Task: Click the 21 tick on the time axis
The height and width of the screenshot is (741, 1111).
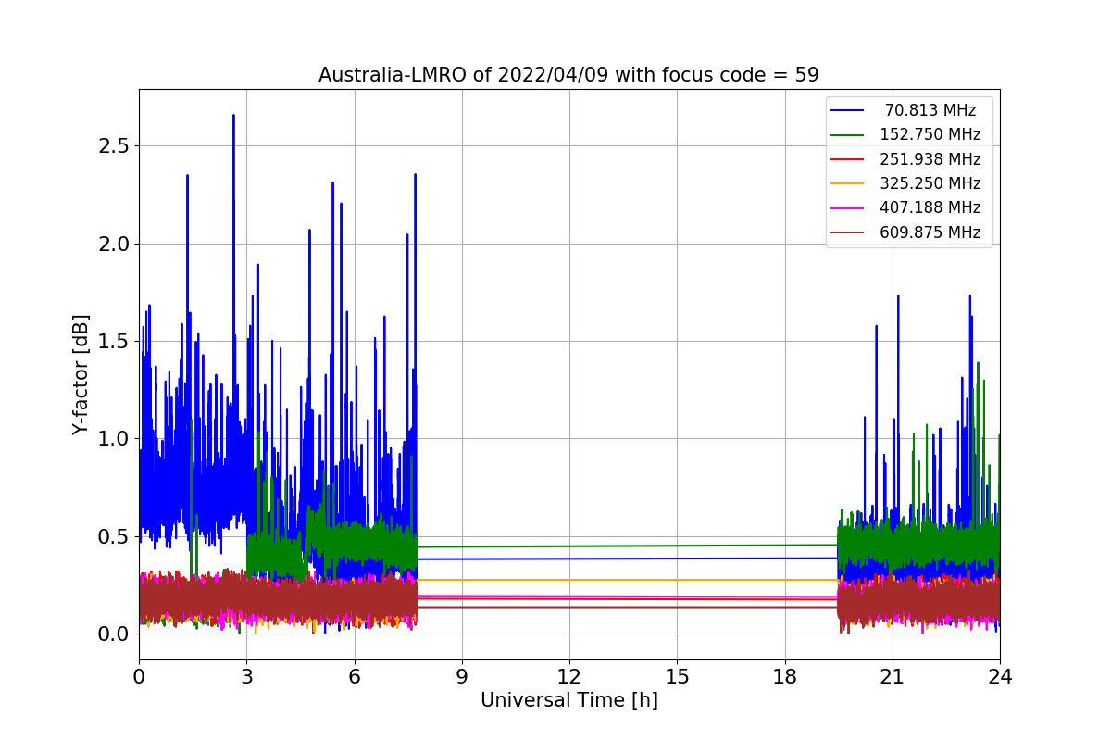Action: pos(893,677)
